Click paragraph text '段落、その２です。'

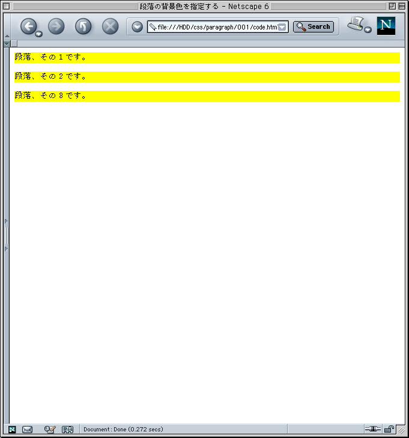point(50,76)
